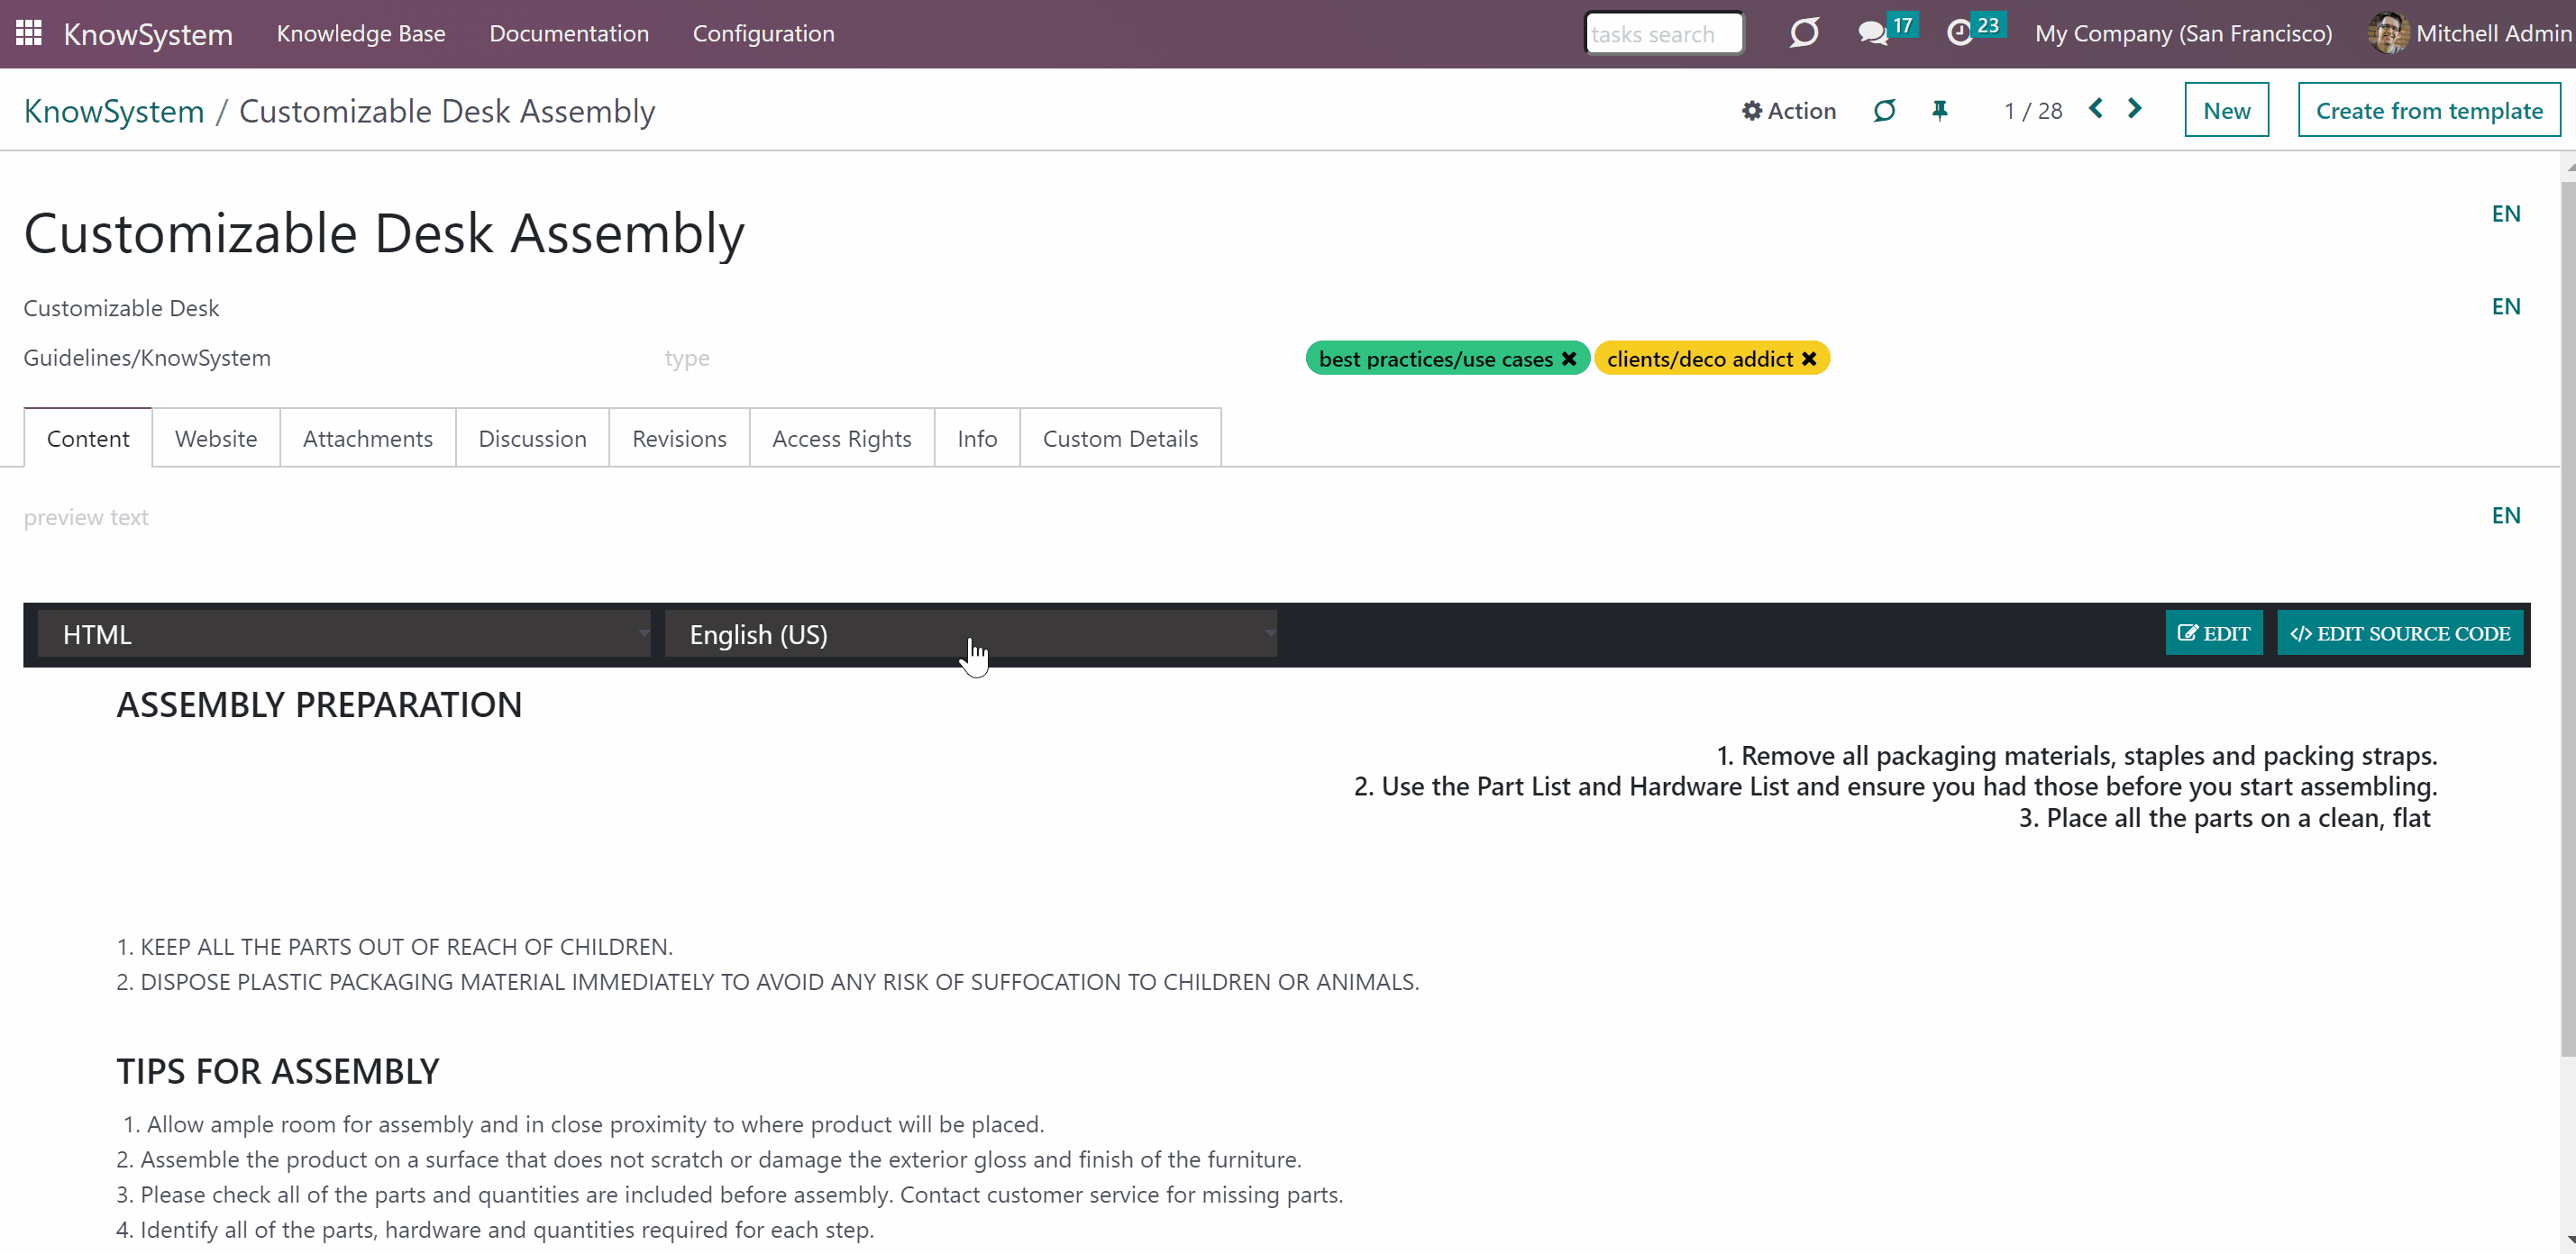Open the Documentation menu
The height and width of the screenshot is (1254, 2576).
point(569,33)
